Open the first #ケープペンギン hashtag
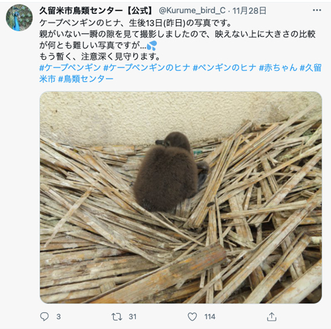The image size is (331, 329). click(x=70, y=68)
